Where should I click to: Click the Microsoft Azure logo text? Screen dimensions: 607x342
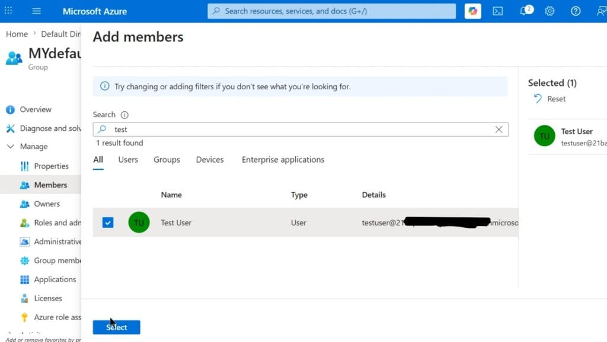point(95,11)
